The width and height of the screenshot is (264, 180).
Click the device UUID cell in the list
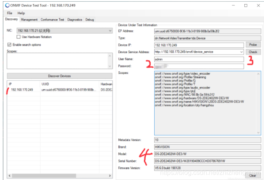pos(69,90)
